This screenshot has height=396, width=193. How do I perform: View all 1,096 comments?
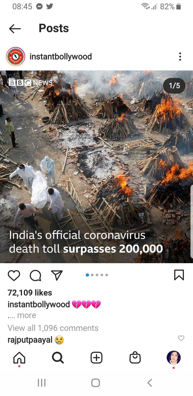point(53,328)
